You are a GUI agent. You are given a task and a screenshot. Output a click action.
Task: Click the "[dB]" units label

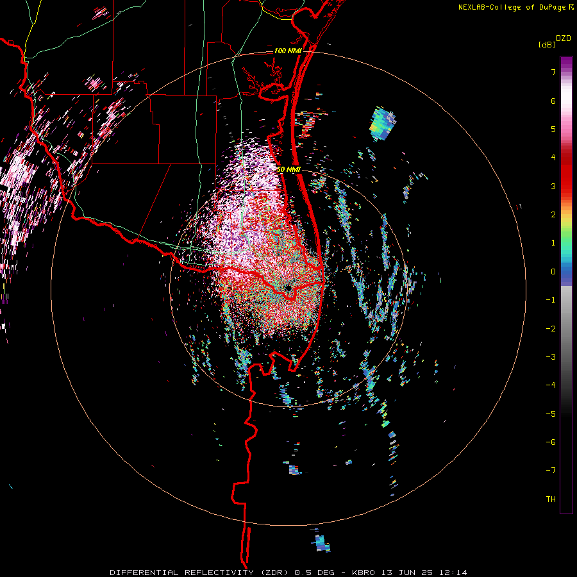pyautogui.click(x=547, y=44)
